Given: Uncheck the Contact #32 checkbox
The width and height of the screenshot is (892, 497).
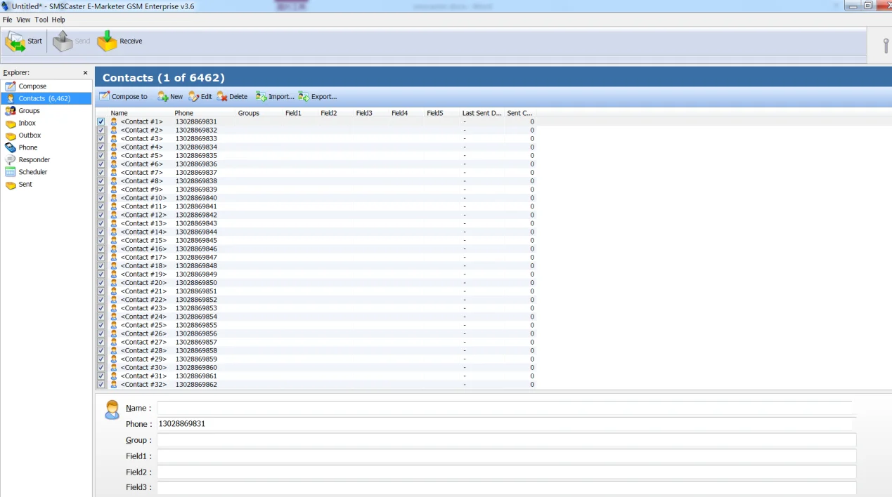Looking at the screenshot, I should [101, 385].
